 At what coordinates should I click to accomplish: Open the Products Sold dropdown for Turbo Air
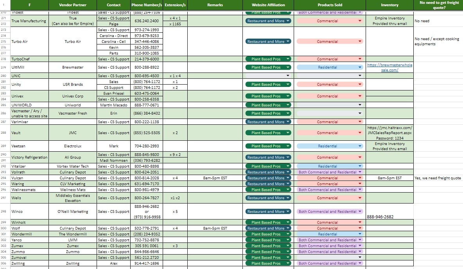330,41
